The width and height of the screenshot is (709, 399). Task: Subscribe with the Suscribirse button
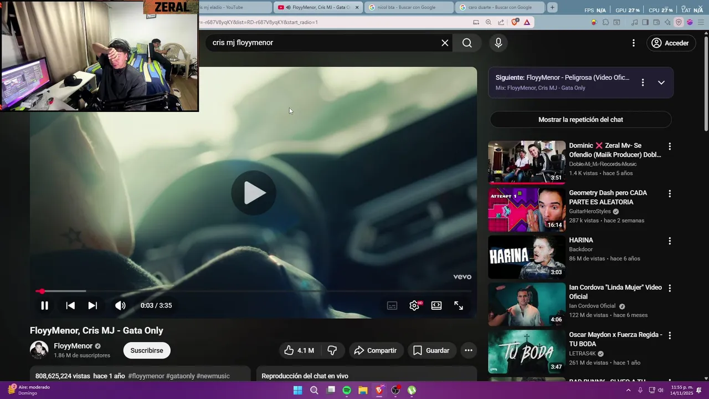tap(147, 350)
